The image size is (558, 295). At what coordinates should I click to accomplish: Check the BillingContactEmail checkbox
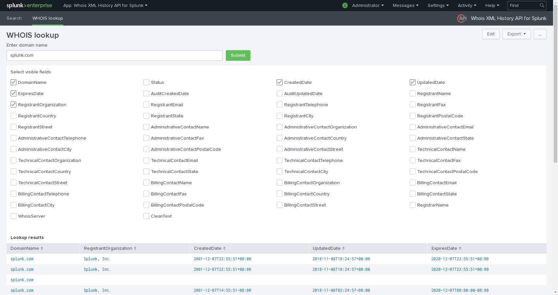413,183
